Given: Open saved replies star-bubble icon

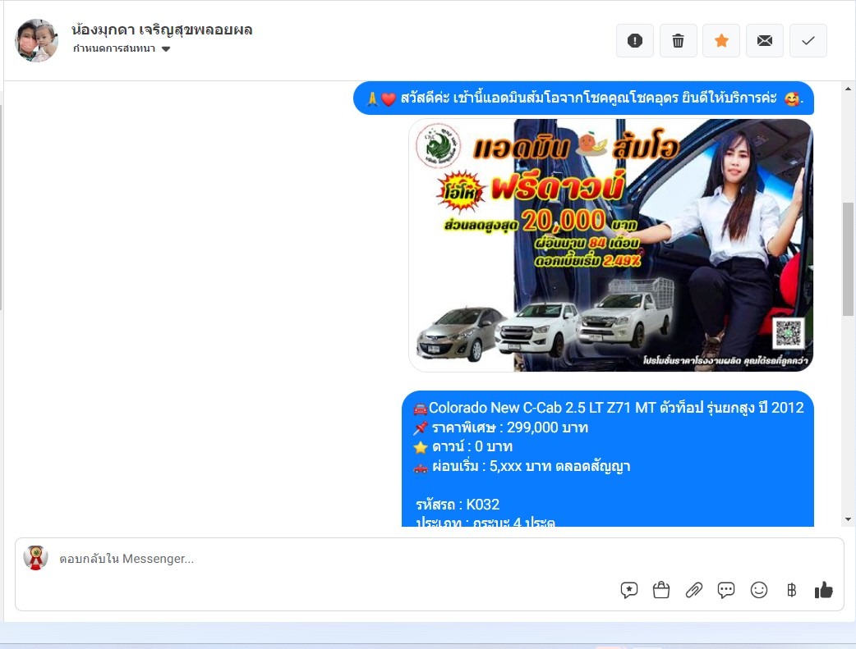Looking at the screenshot, I should pos(629,590).
